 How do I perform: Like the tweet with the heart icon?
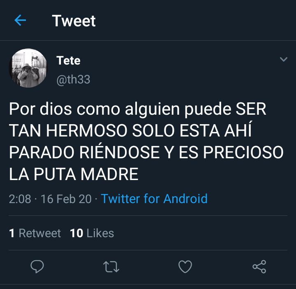tap(185, 266)
